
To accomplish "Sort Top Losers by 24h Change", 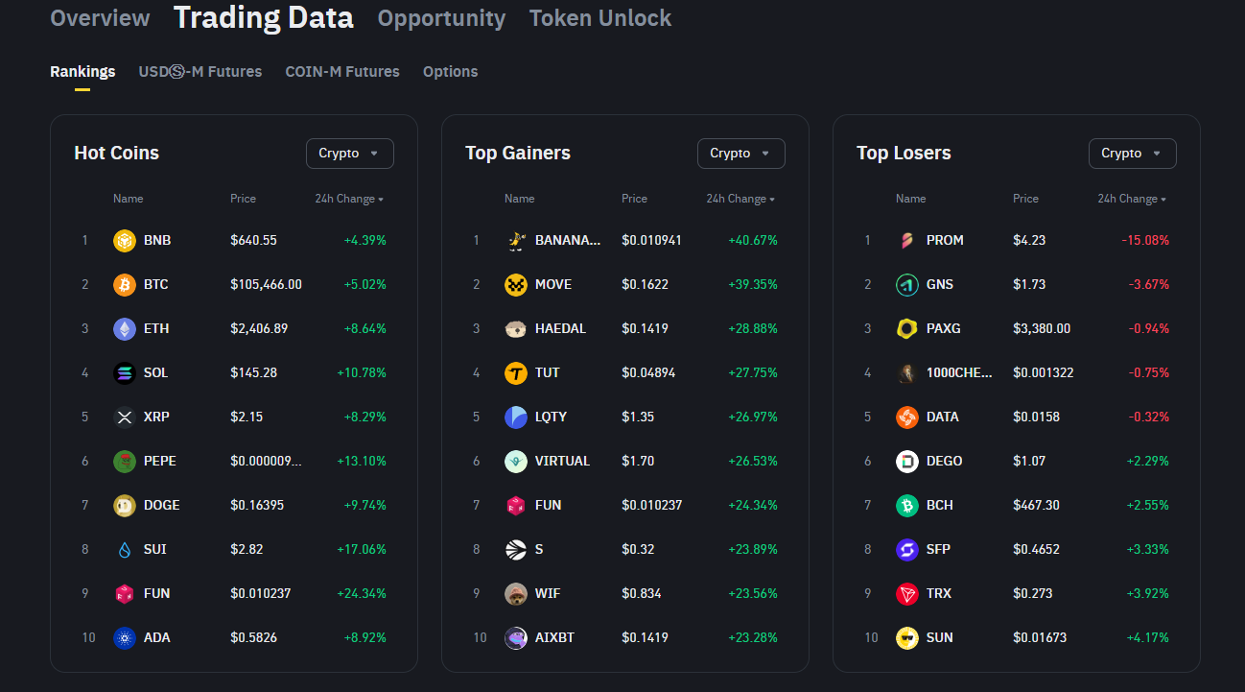I will pyautogui.click(x=1132, y=199).
